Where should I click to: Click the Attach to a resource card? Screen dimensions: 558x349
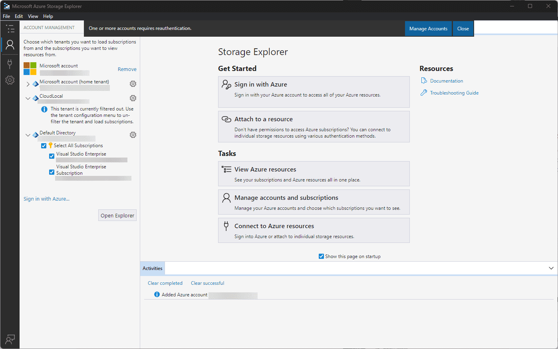point(314,126)
